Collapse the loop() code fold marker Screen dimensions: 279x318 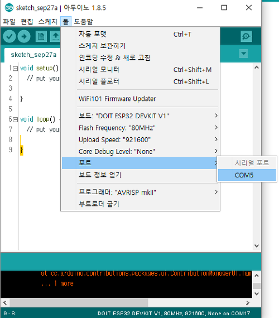pos(15,119)
